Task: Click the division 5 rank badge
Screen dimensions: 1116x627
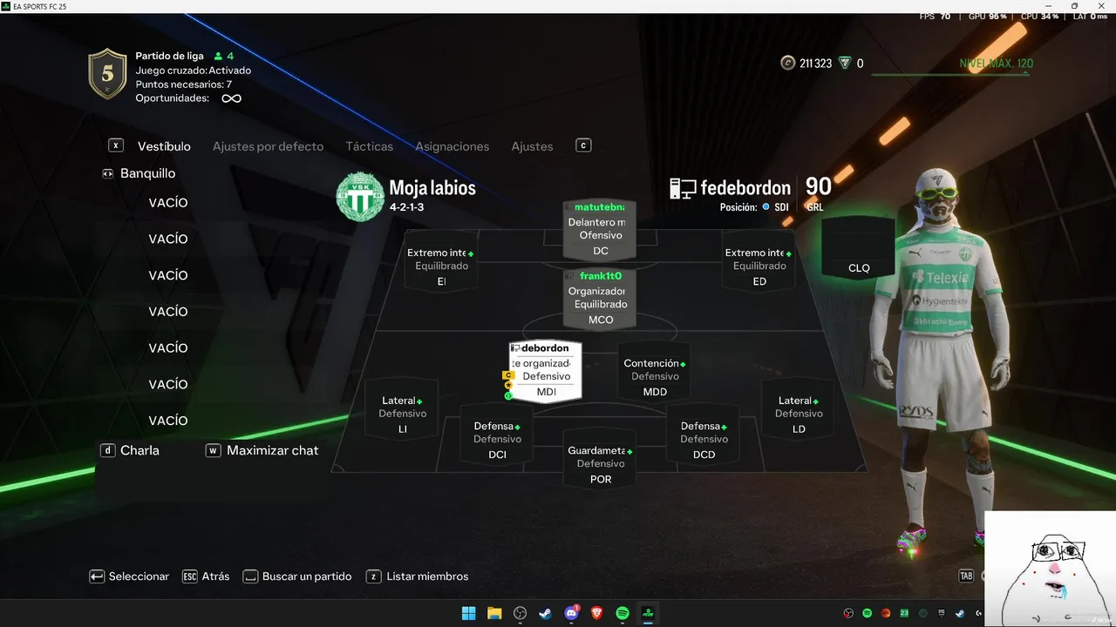Action: point(108,74)
